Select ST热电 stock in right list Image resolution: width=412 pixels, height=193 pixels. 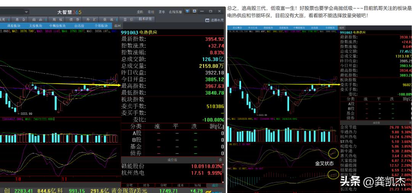tap(376, 142)
